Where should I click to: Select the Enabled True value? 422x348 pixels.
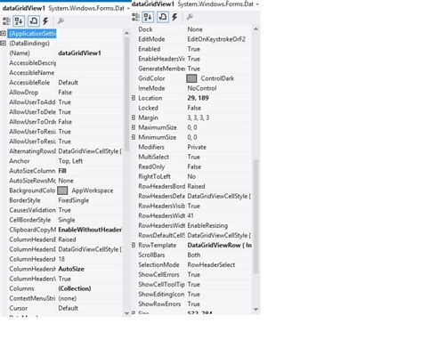click(193, 49)
